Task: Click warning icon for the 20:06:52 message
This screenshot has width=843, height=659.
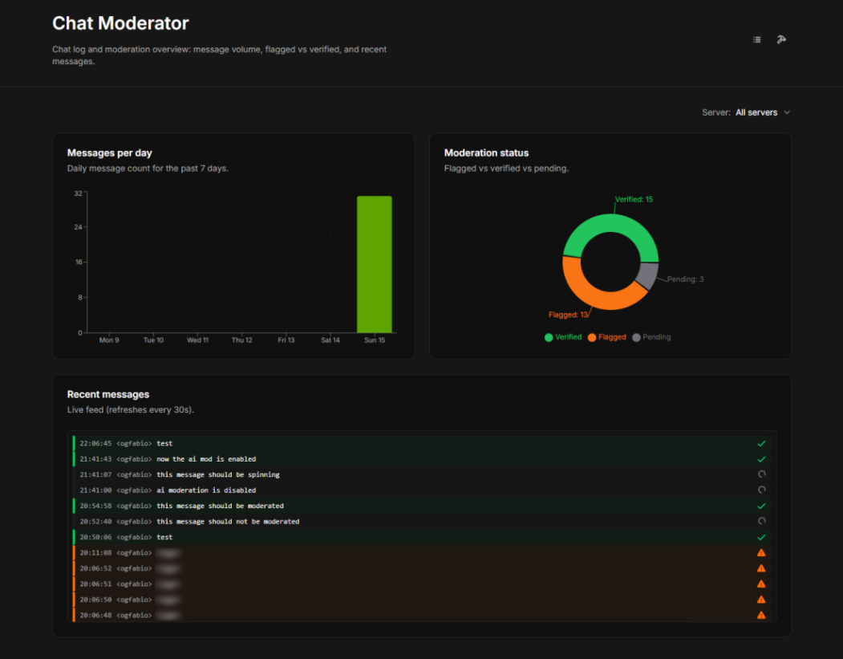Action: [x=761, y=568]
